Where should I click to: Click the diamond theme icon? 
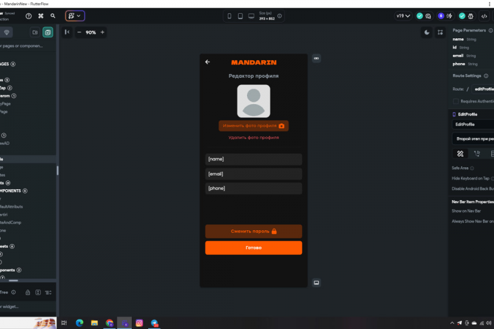(x=6, y=32)
